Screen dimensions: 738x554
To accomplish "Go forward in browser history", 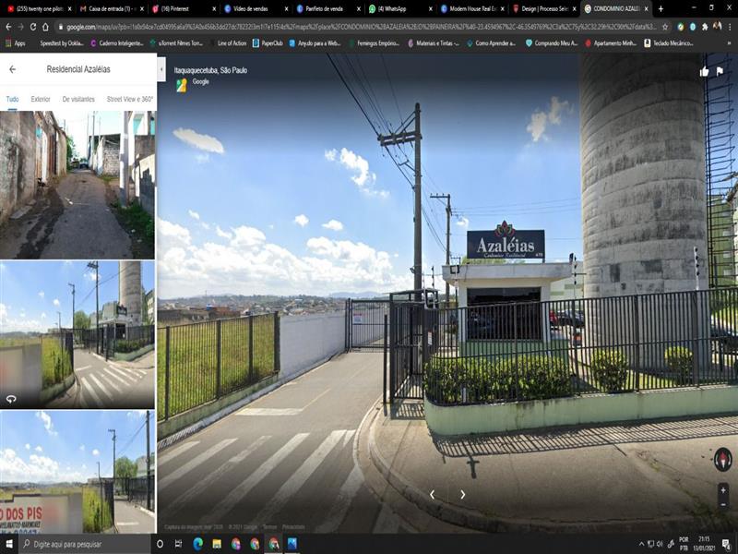I will (x=20, y=27).
